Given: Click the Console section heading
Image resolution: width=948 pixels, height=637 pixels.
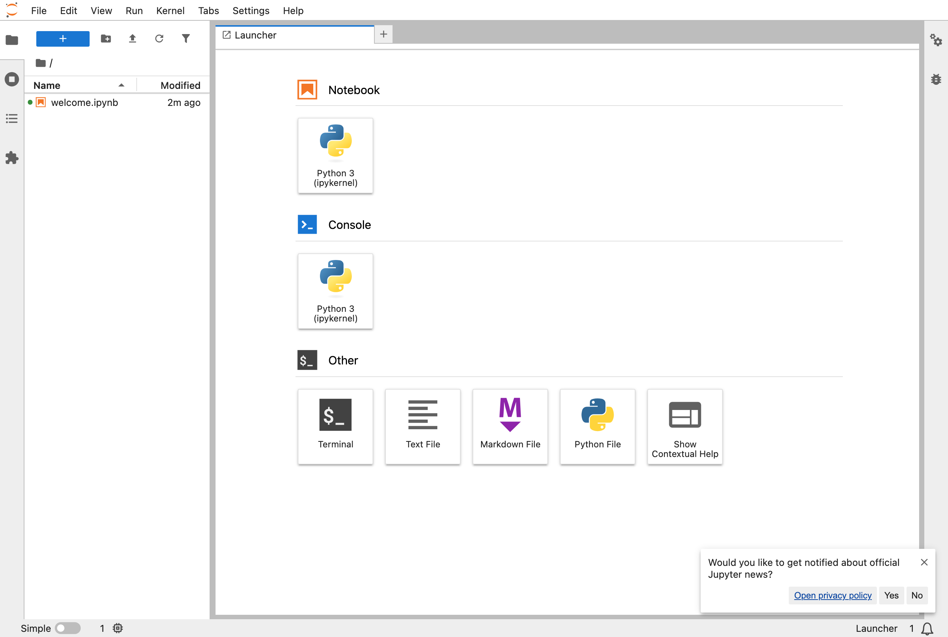Looking at the screenshot, I should (349, 225).
